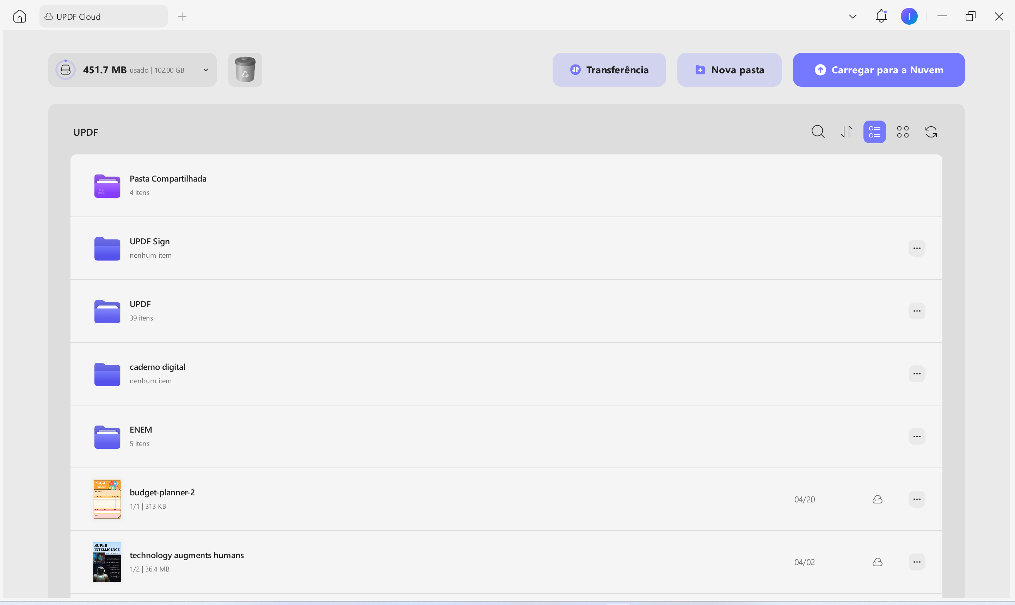
Task: Click the "1/2 | 36.4 MB" file details
Action: tap(149, 569)
